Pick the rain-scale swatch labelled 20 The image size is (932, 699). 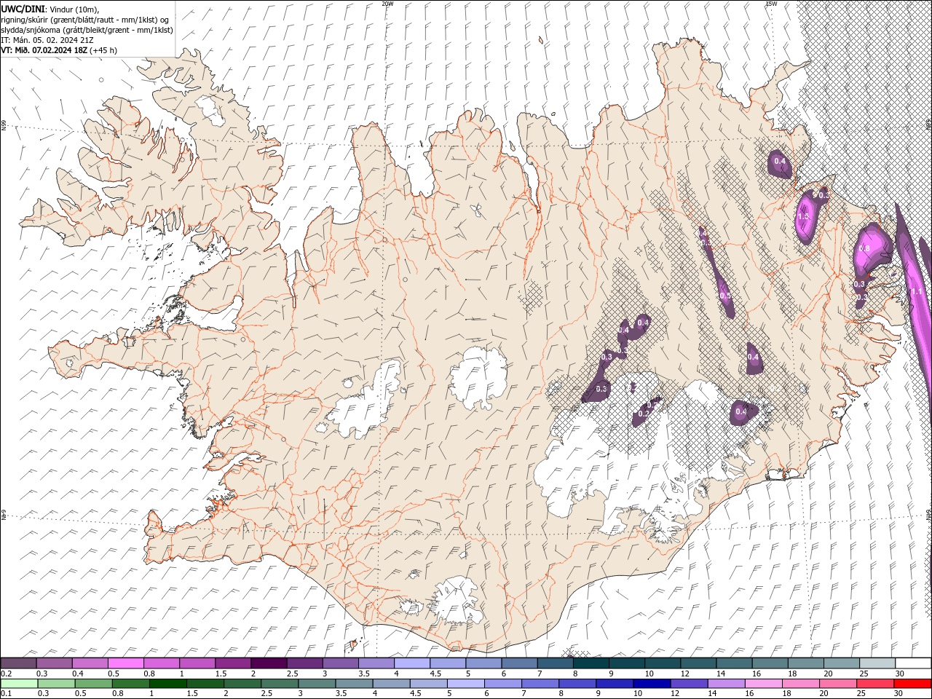[x=838, y=684]
